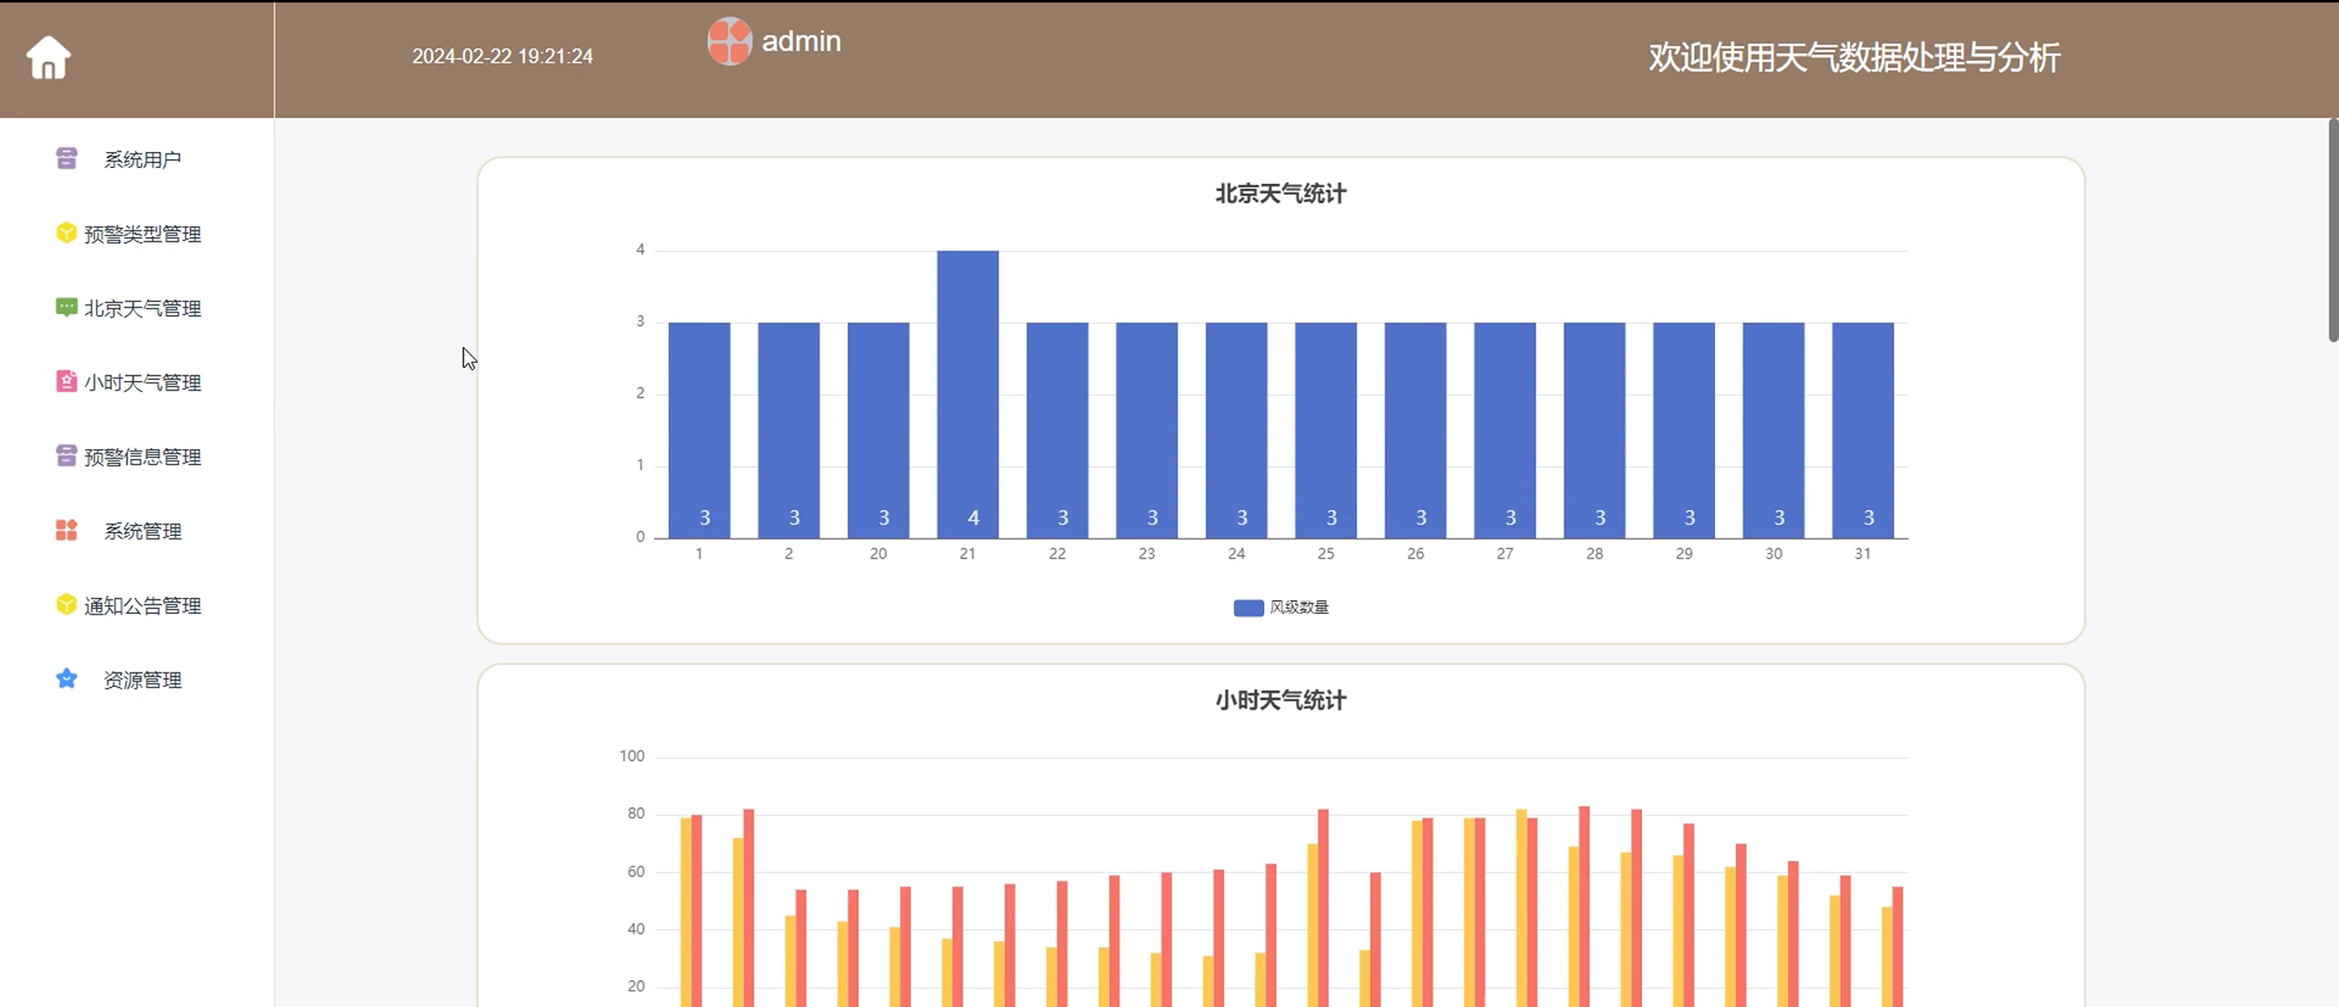The width and height of the screenshot is (2339, 1007).
Task: Click the bar for day 25
Action: click(1325, 430)
